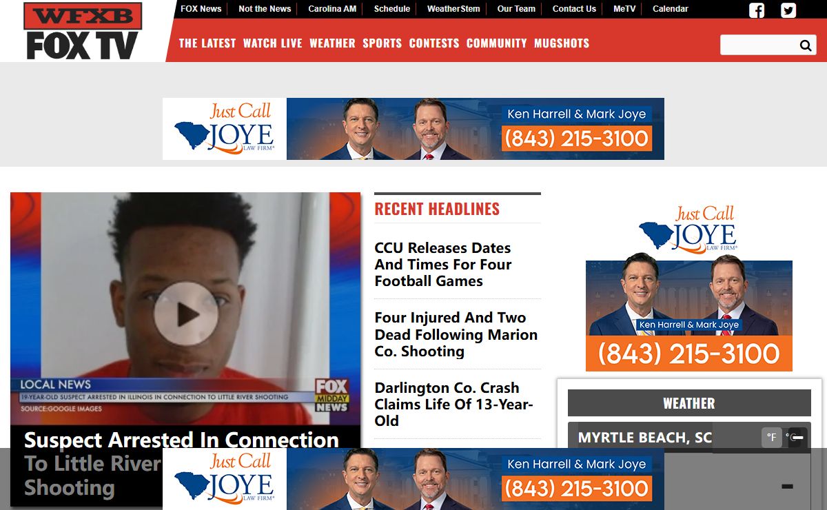Go to Watch Live
Screen dimensions: 827x510
(x=273, y=43)
